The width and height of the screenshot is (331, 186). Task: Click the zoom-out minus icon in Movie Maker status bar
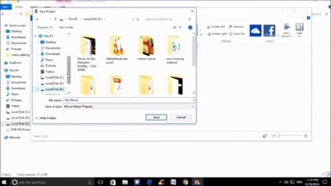274,136
